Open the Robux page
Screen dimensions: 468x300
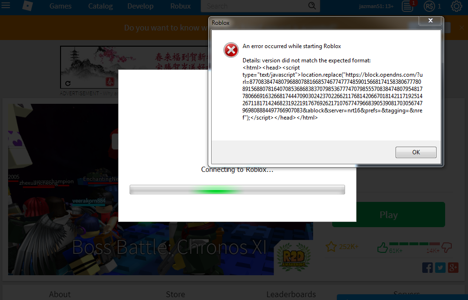tap(180, 6)
